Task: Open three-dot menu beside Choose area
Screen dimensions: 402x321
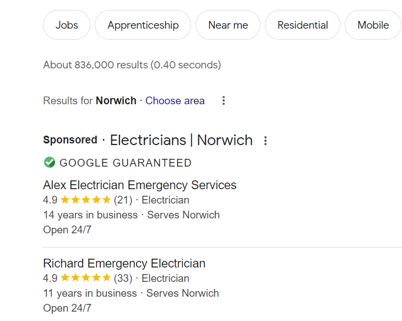Action: point(224,101)
